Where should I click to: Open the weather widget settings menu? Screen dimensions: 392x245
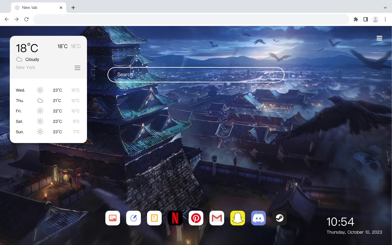point(77,68)
